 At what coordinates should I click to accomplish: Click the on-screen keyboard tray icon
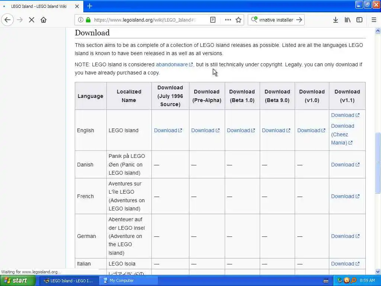326,281
